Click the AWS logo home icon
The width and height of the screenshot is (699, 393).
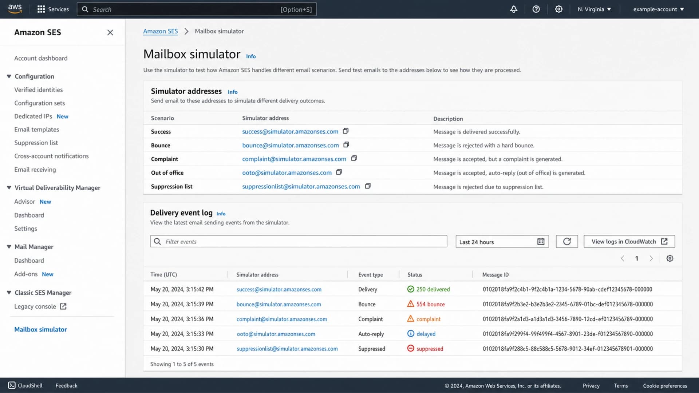[15, 9]
